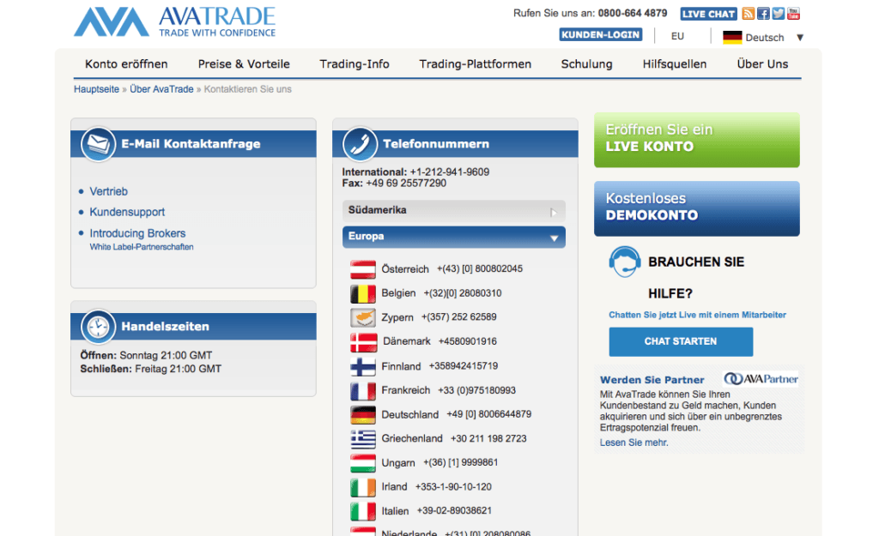Click the Irland flag icon
Viewport: 879px width, 536px height.
click(363, 487)
